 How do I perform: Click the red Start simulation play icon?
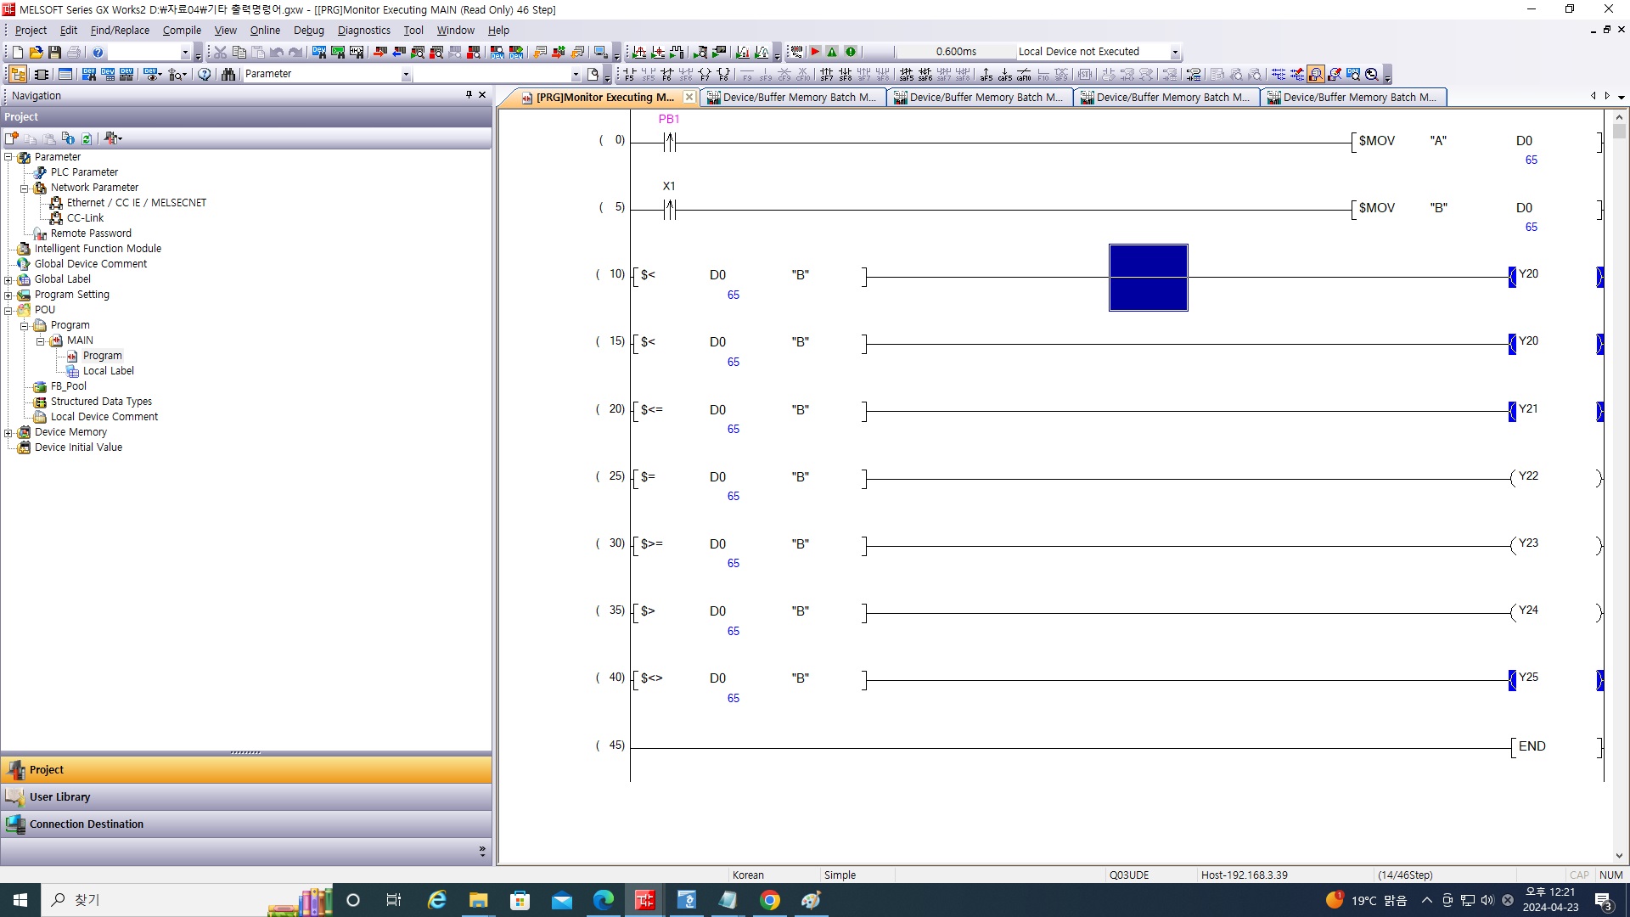coord(815,52)
